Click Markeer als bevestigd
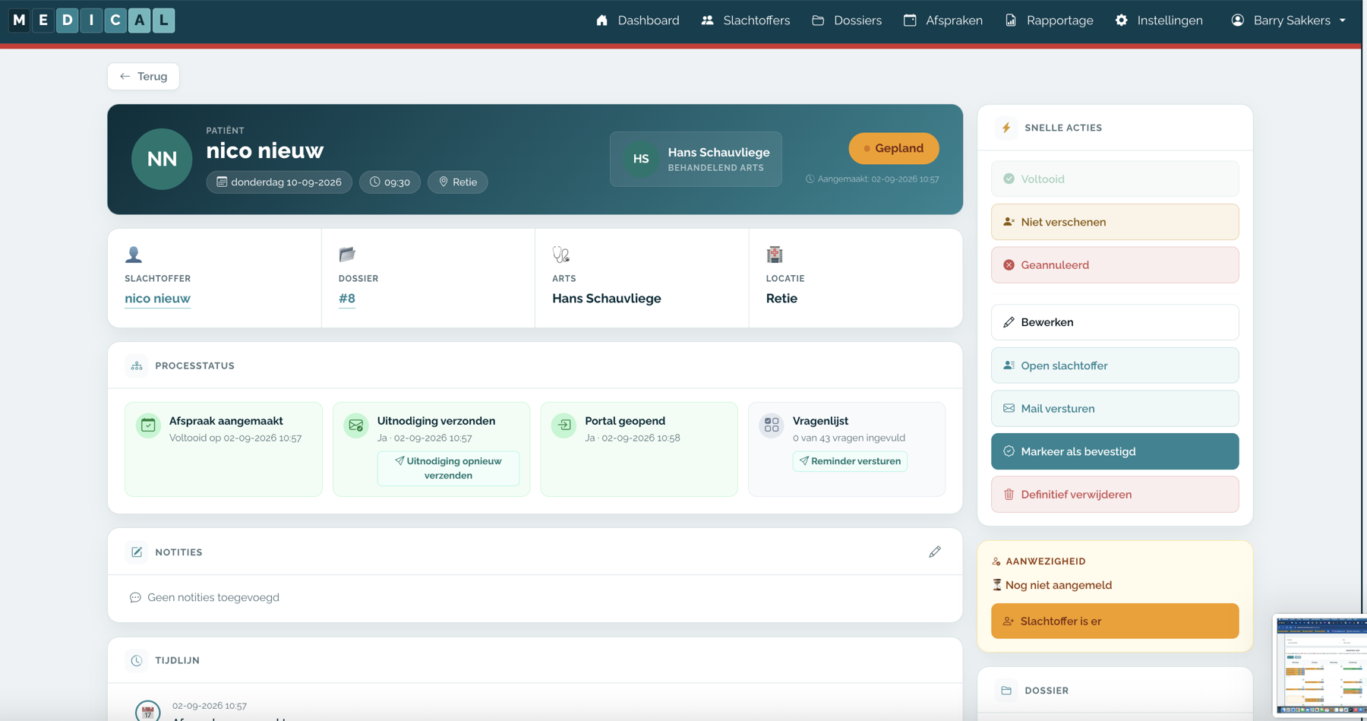The height and width of the screenshot is (721, 1367). 1115,451
